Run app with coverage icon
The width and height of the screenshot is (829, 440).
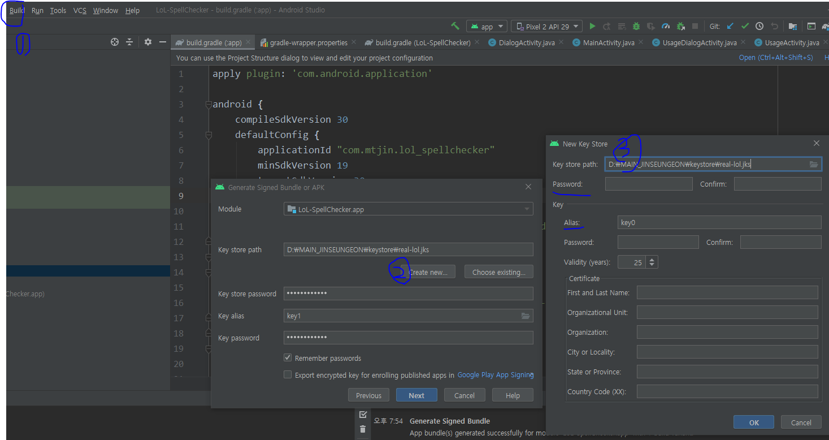(651, 26)
